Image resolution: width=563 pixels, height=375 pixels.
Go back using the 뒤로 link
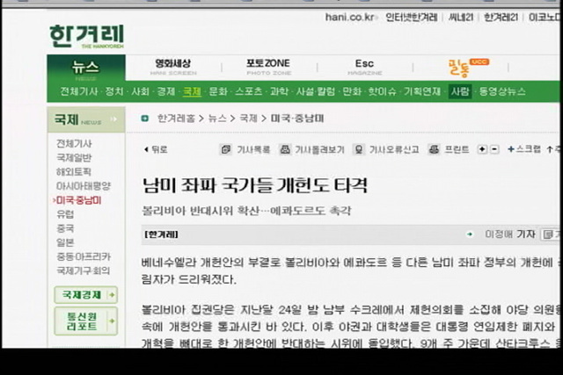click(x=155, y=149)
